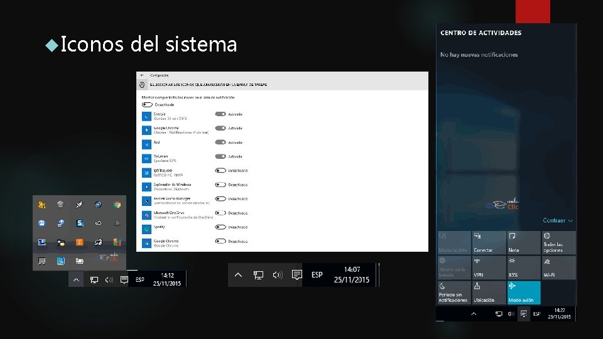Click the orange Java icon in tray overflow
This screenshot has width=603, height=339.
click(80, 242)
